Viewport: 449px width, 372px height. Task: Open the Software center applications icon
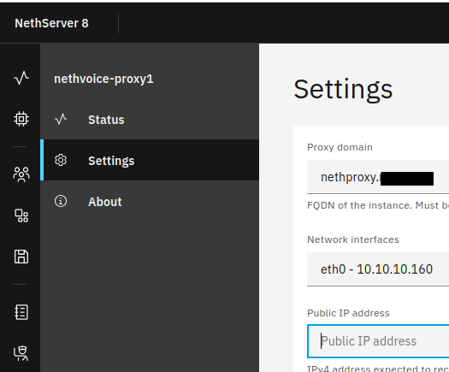point(21,216)
